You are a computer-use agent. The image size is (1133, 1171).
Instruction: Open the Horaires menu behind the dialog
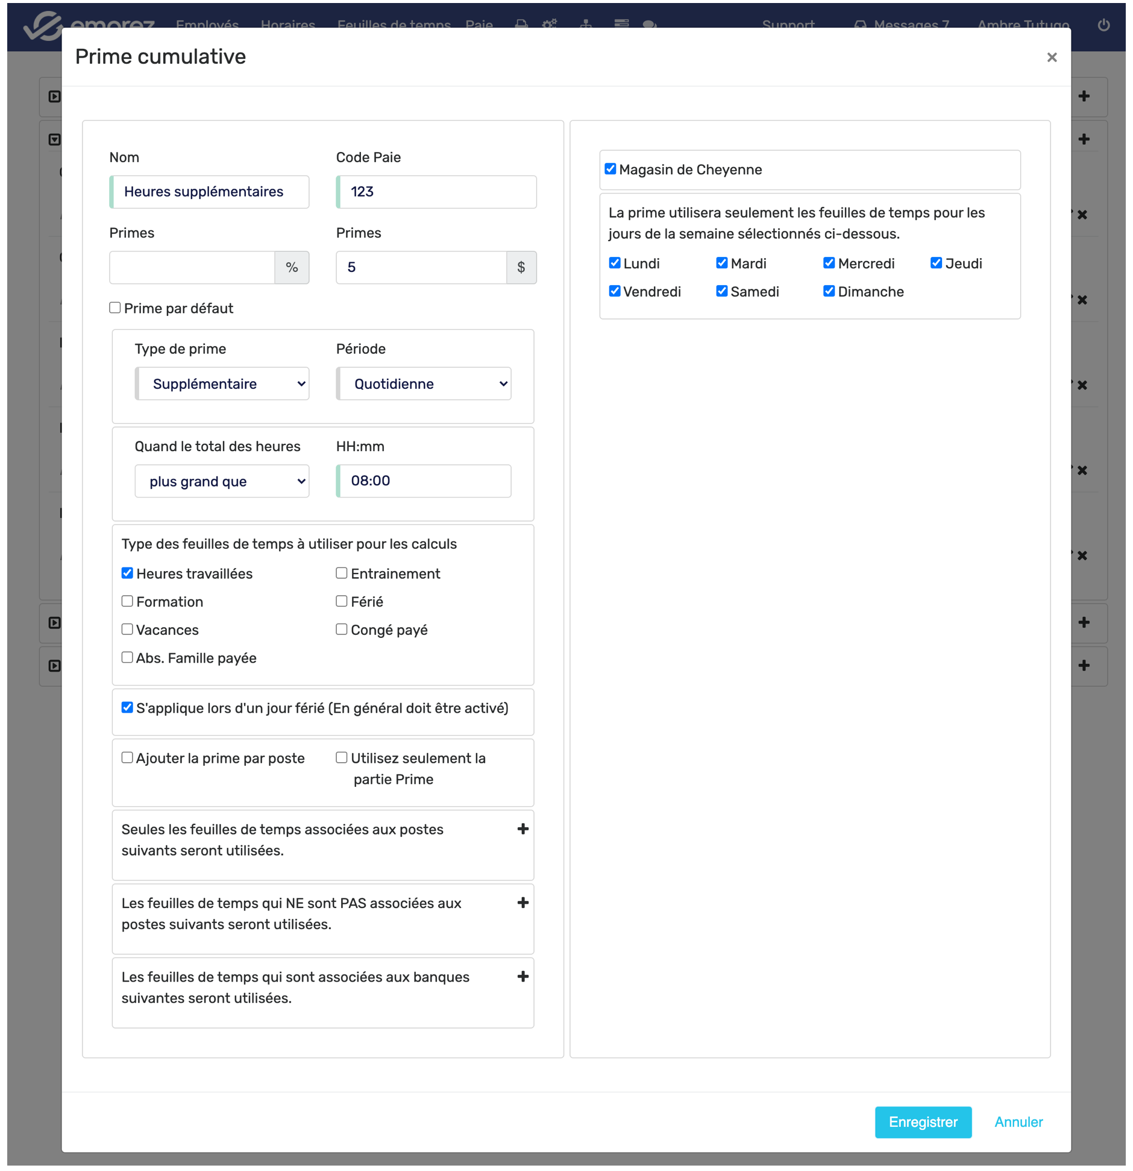[x=288, y=25]
